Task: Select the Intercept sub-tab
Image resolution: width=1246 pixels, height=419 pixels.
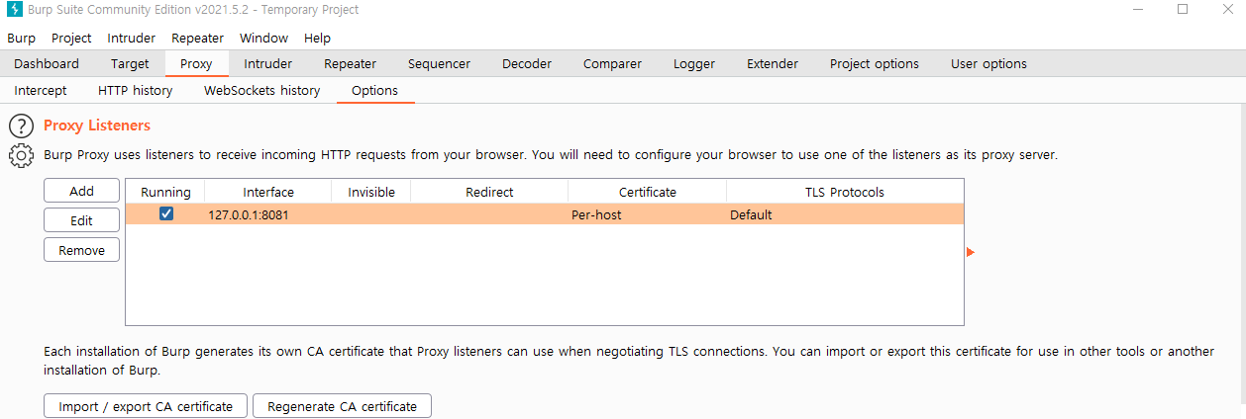Action: tap(41, 91)
